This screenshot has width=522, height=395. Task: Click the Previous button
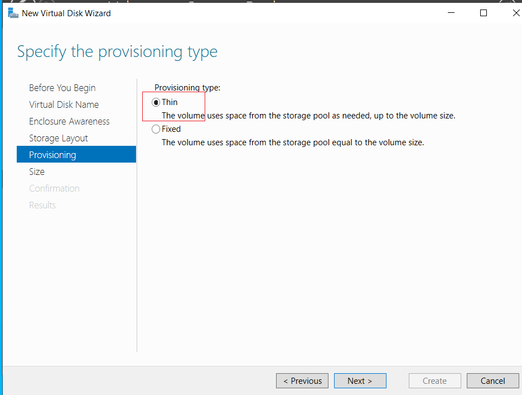point(302,380)
